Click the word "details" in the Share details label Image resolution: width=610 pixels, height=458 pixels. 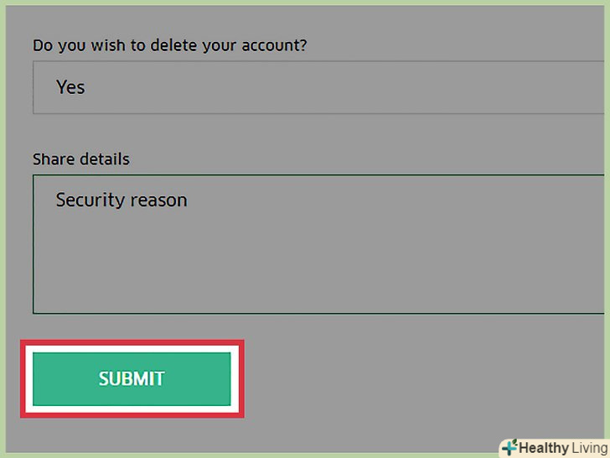pyautogui.click(x=104, y=159)
